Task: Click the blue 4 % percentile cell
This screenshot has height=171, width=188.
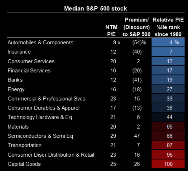Action: coord(168,43)
